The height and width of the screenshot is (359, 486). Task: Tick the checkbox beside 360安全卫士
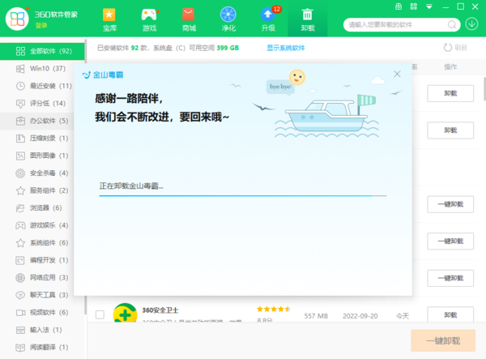[100, 314]
